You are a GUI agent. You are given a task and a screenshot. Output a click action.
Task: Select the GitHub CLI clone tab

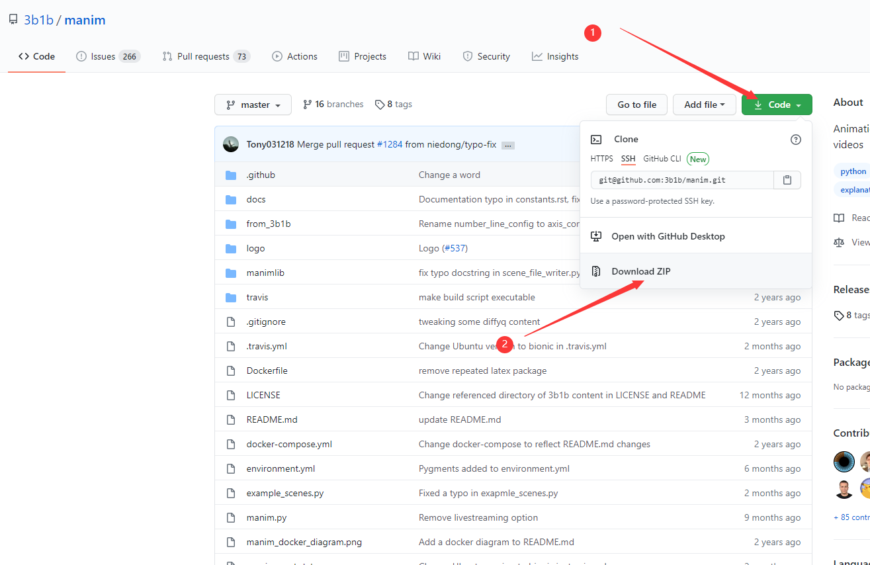[662, 159]
